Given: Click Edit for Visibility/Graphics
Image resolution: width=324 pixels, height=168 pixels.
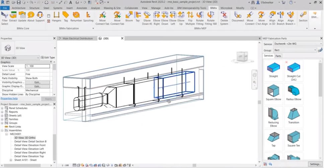Looking at the screenshot, I should [37, 82].
